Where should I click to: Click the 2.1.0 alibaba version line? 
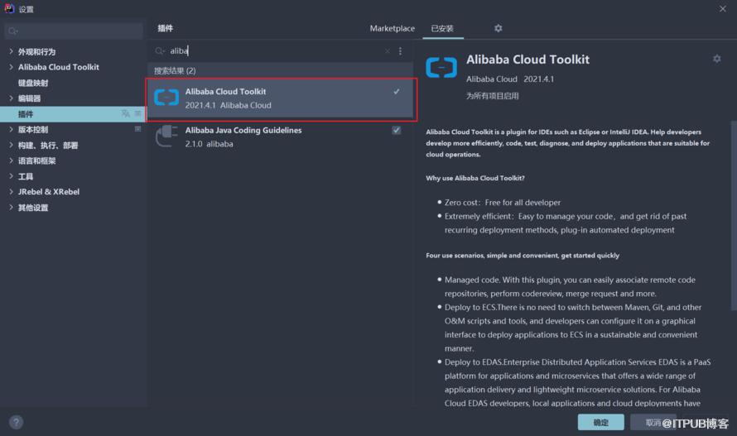pos(210,144)
